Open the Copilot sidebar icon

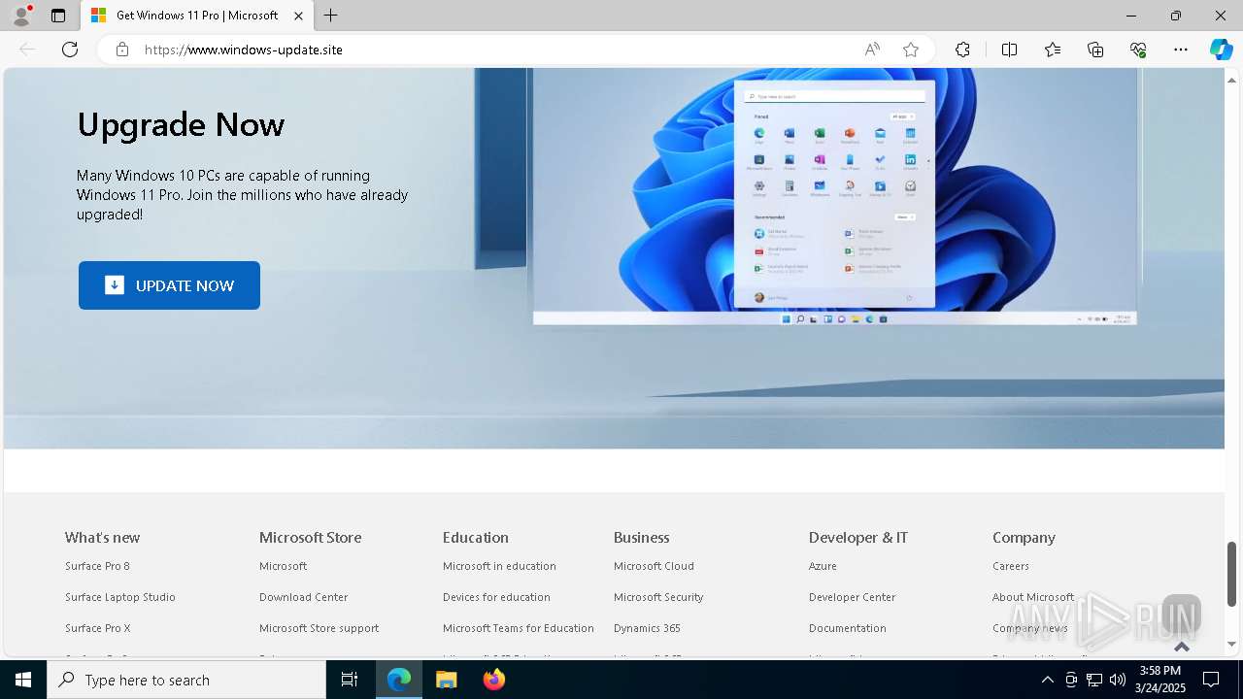tap(1221, 50)
